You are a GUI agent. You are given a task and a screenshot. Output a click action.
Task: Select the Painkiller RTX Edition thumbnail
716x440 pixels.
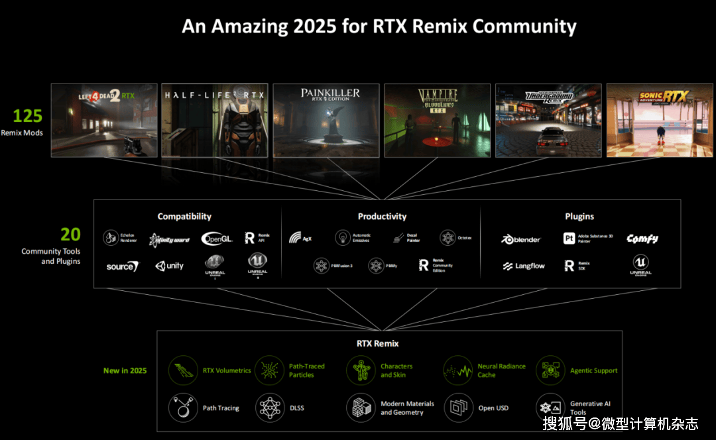pos(326,120)
